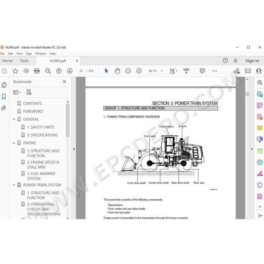264x264 pixels.
Task: Add a comment from toolbar
Action: click(x=202, y=71)
